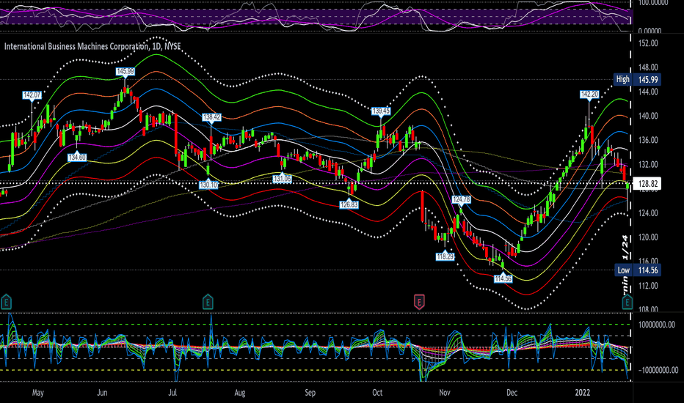Click the 124.00 price axis tick
The image size is (684, 403).
[x=648, y=213]
